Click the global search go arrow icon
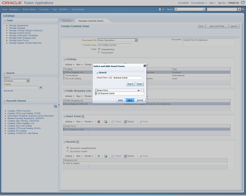The height and width of the screenshot is (196, 246). [239, 9]
